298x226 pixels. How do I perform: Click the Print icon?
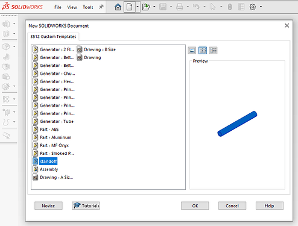point(180,7)
